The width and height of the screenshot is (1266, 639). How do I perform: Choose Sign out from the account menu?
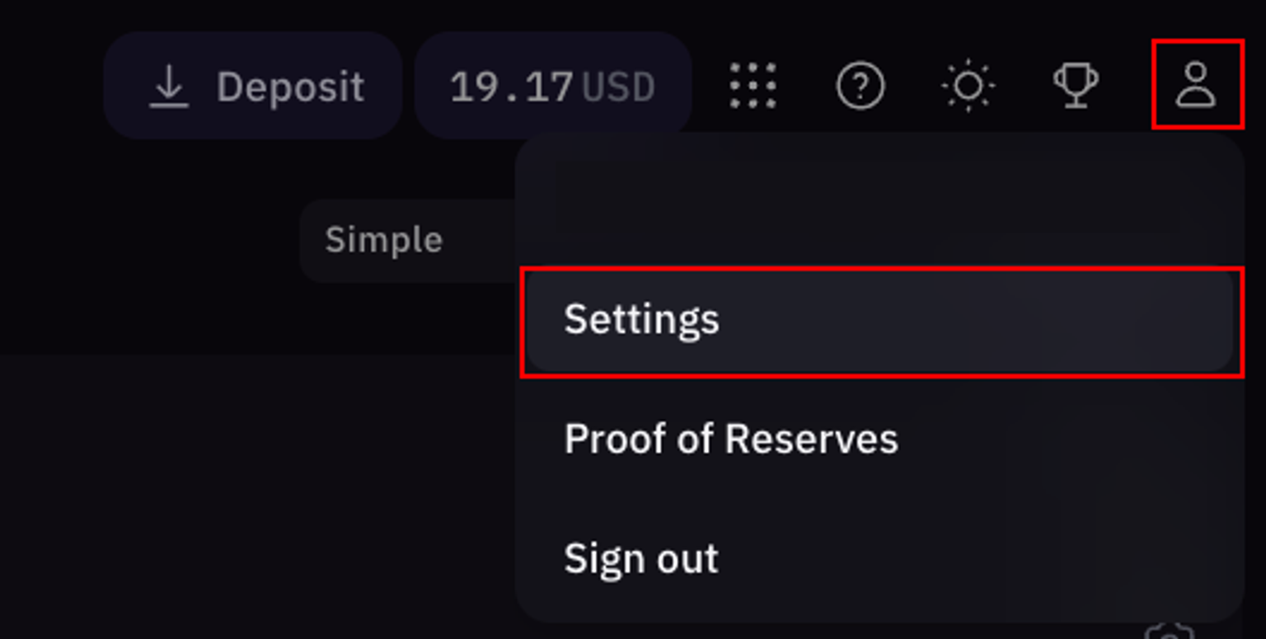coord(880,558)
